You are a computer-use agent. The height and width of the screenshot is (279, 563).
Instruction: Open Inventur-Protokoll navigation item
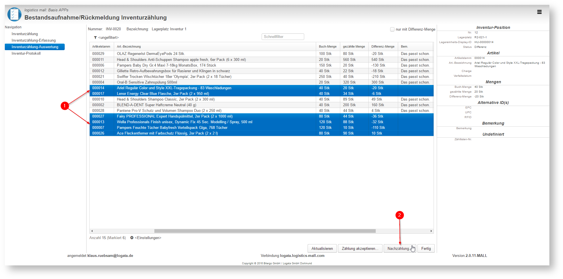(x=26, y=53)
